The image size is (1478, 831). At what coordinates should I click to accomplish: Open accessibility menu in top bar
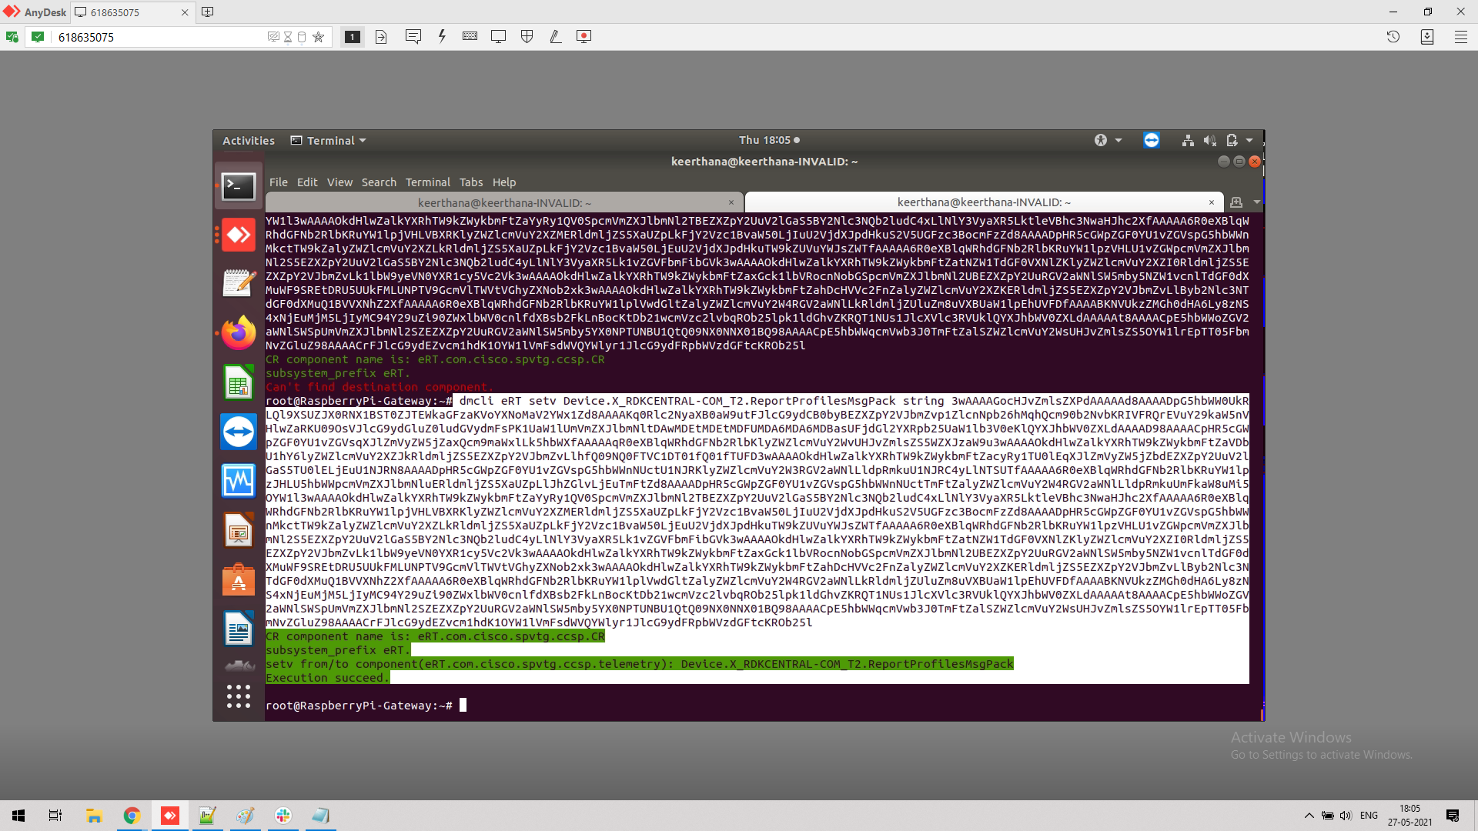click(1108, 140)
